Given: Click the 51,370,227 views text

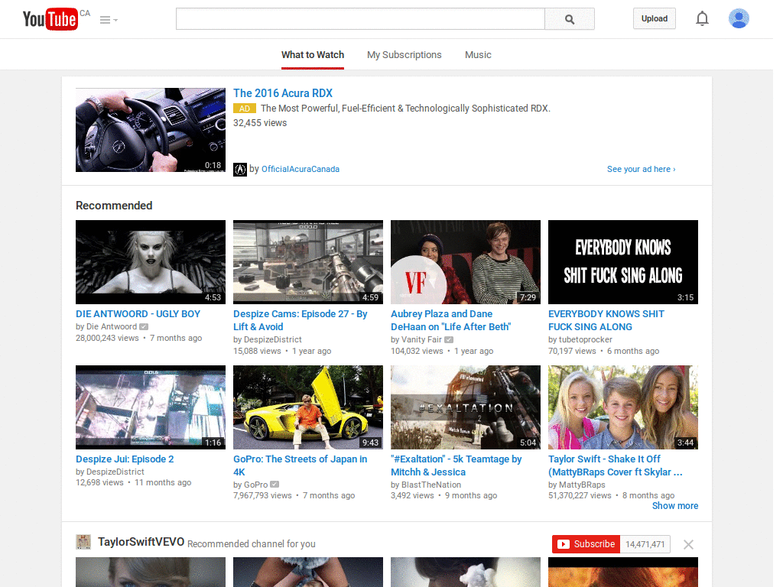Looking at the screenshot, I should [x=580, y=495].
